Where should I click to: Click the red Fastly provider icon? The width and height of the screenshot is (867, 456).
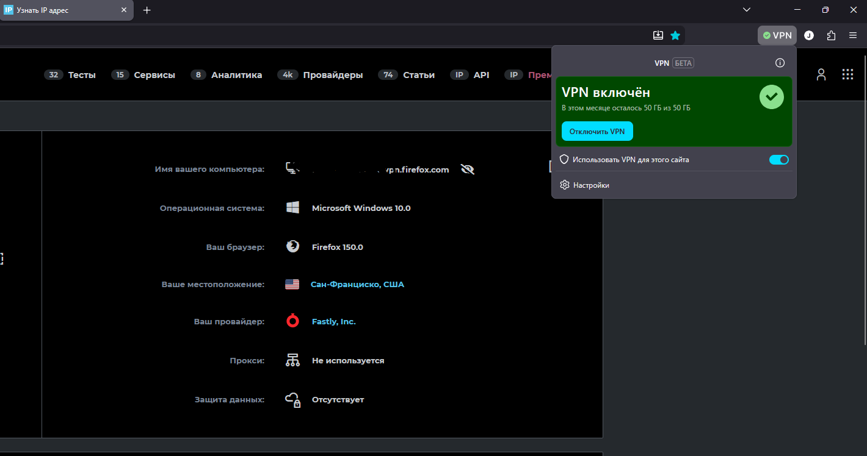coord(292,321)
